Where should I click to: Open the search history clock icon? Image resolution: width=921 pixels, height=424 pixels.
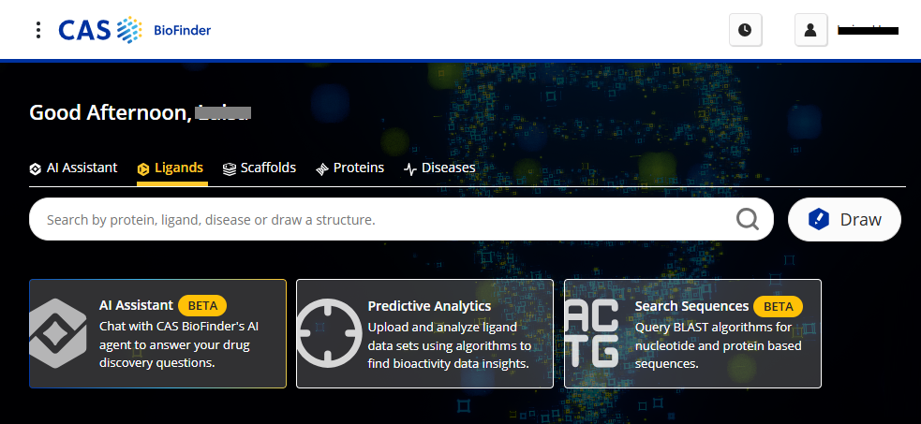coord(745,30)
